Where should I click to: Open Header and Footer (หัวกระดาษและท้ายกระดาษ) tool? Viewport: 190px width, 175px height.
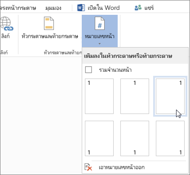pyautogui.click(x=50, y=28)
